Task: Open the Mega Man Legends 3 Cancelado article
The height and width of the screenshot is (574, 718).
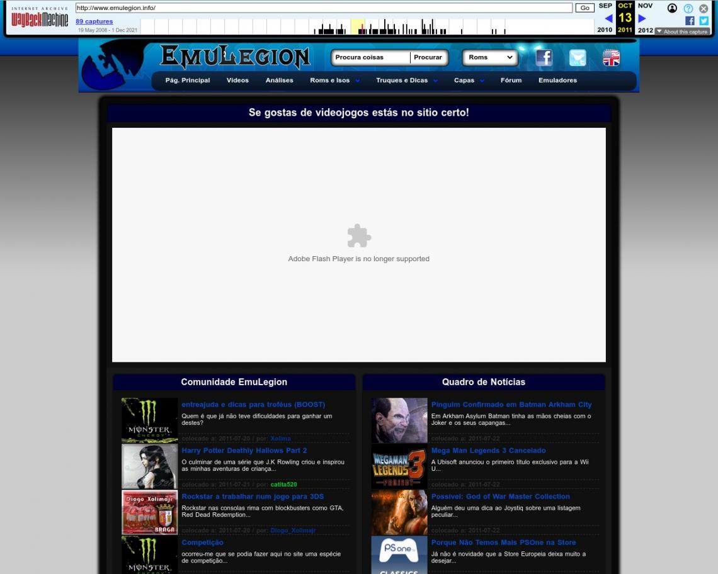Action: [489, 451]
